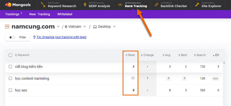Sort by Best column
This screenshot has width=231, height=106.
pyautogui.click(x=182, y=55)
